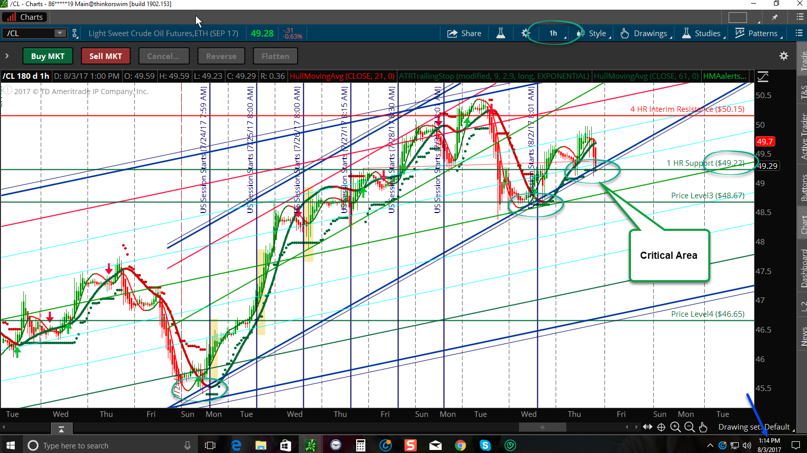Viewport: 807px width, 453px height.
Task: Click the HullMovingAvg (CLOSE, 21, 0) study label
Action: click(x=342, y=76)
